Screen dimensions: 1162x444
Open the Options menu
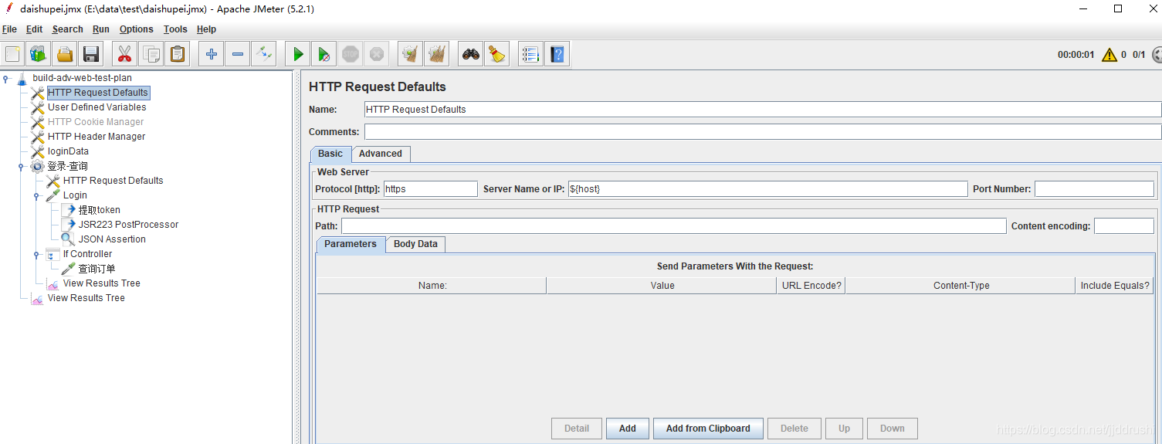pos(137,29)
